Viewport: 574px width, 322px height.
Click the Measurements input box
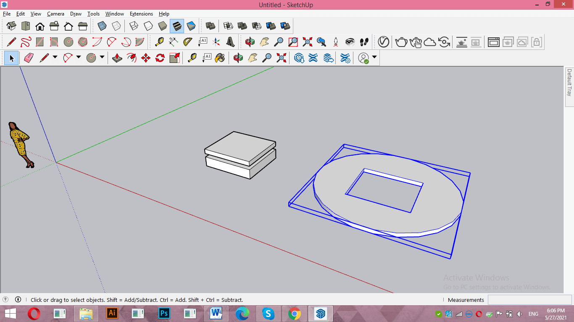pos(529,300)
